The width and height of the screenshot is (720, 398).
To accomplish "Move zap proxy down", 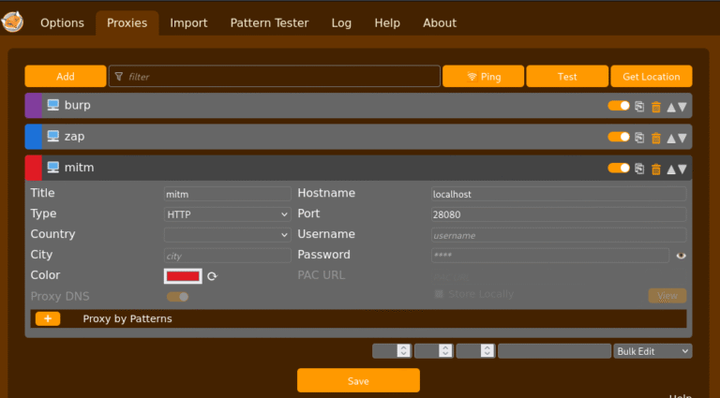I will (682, 138).
